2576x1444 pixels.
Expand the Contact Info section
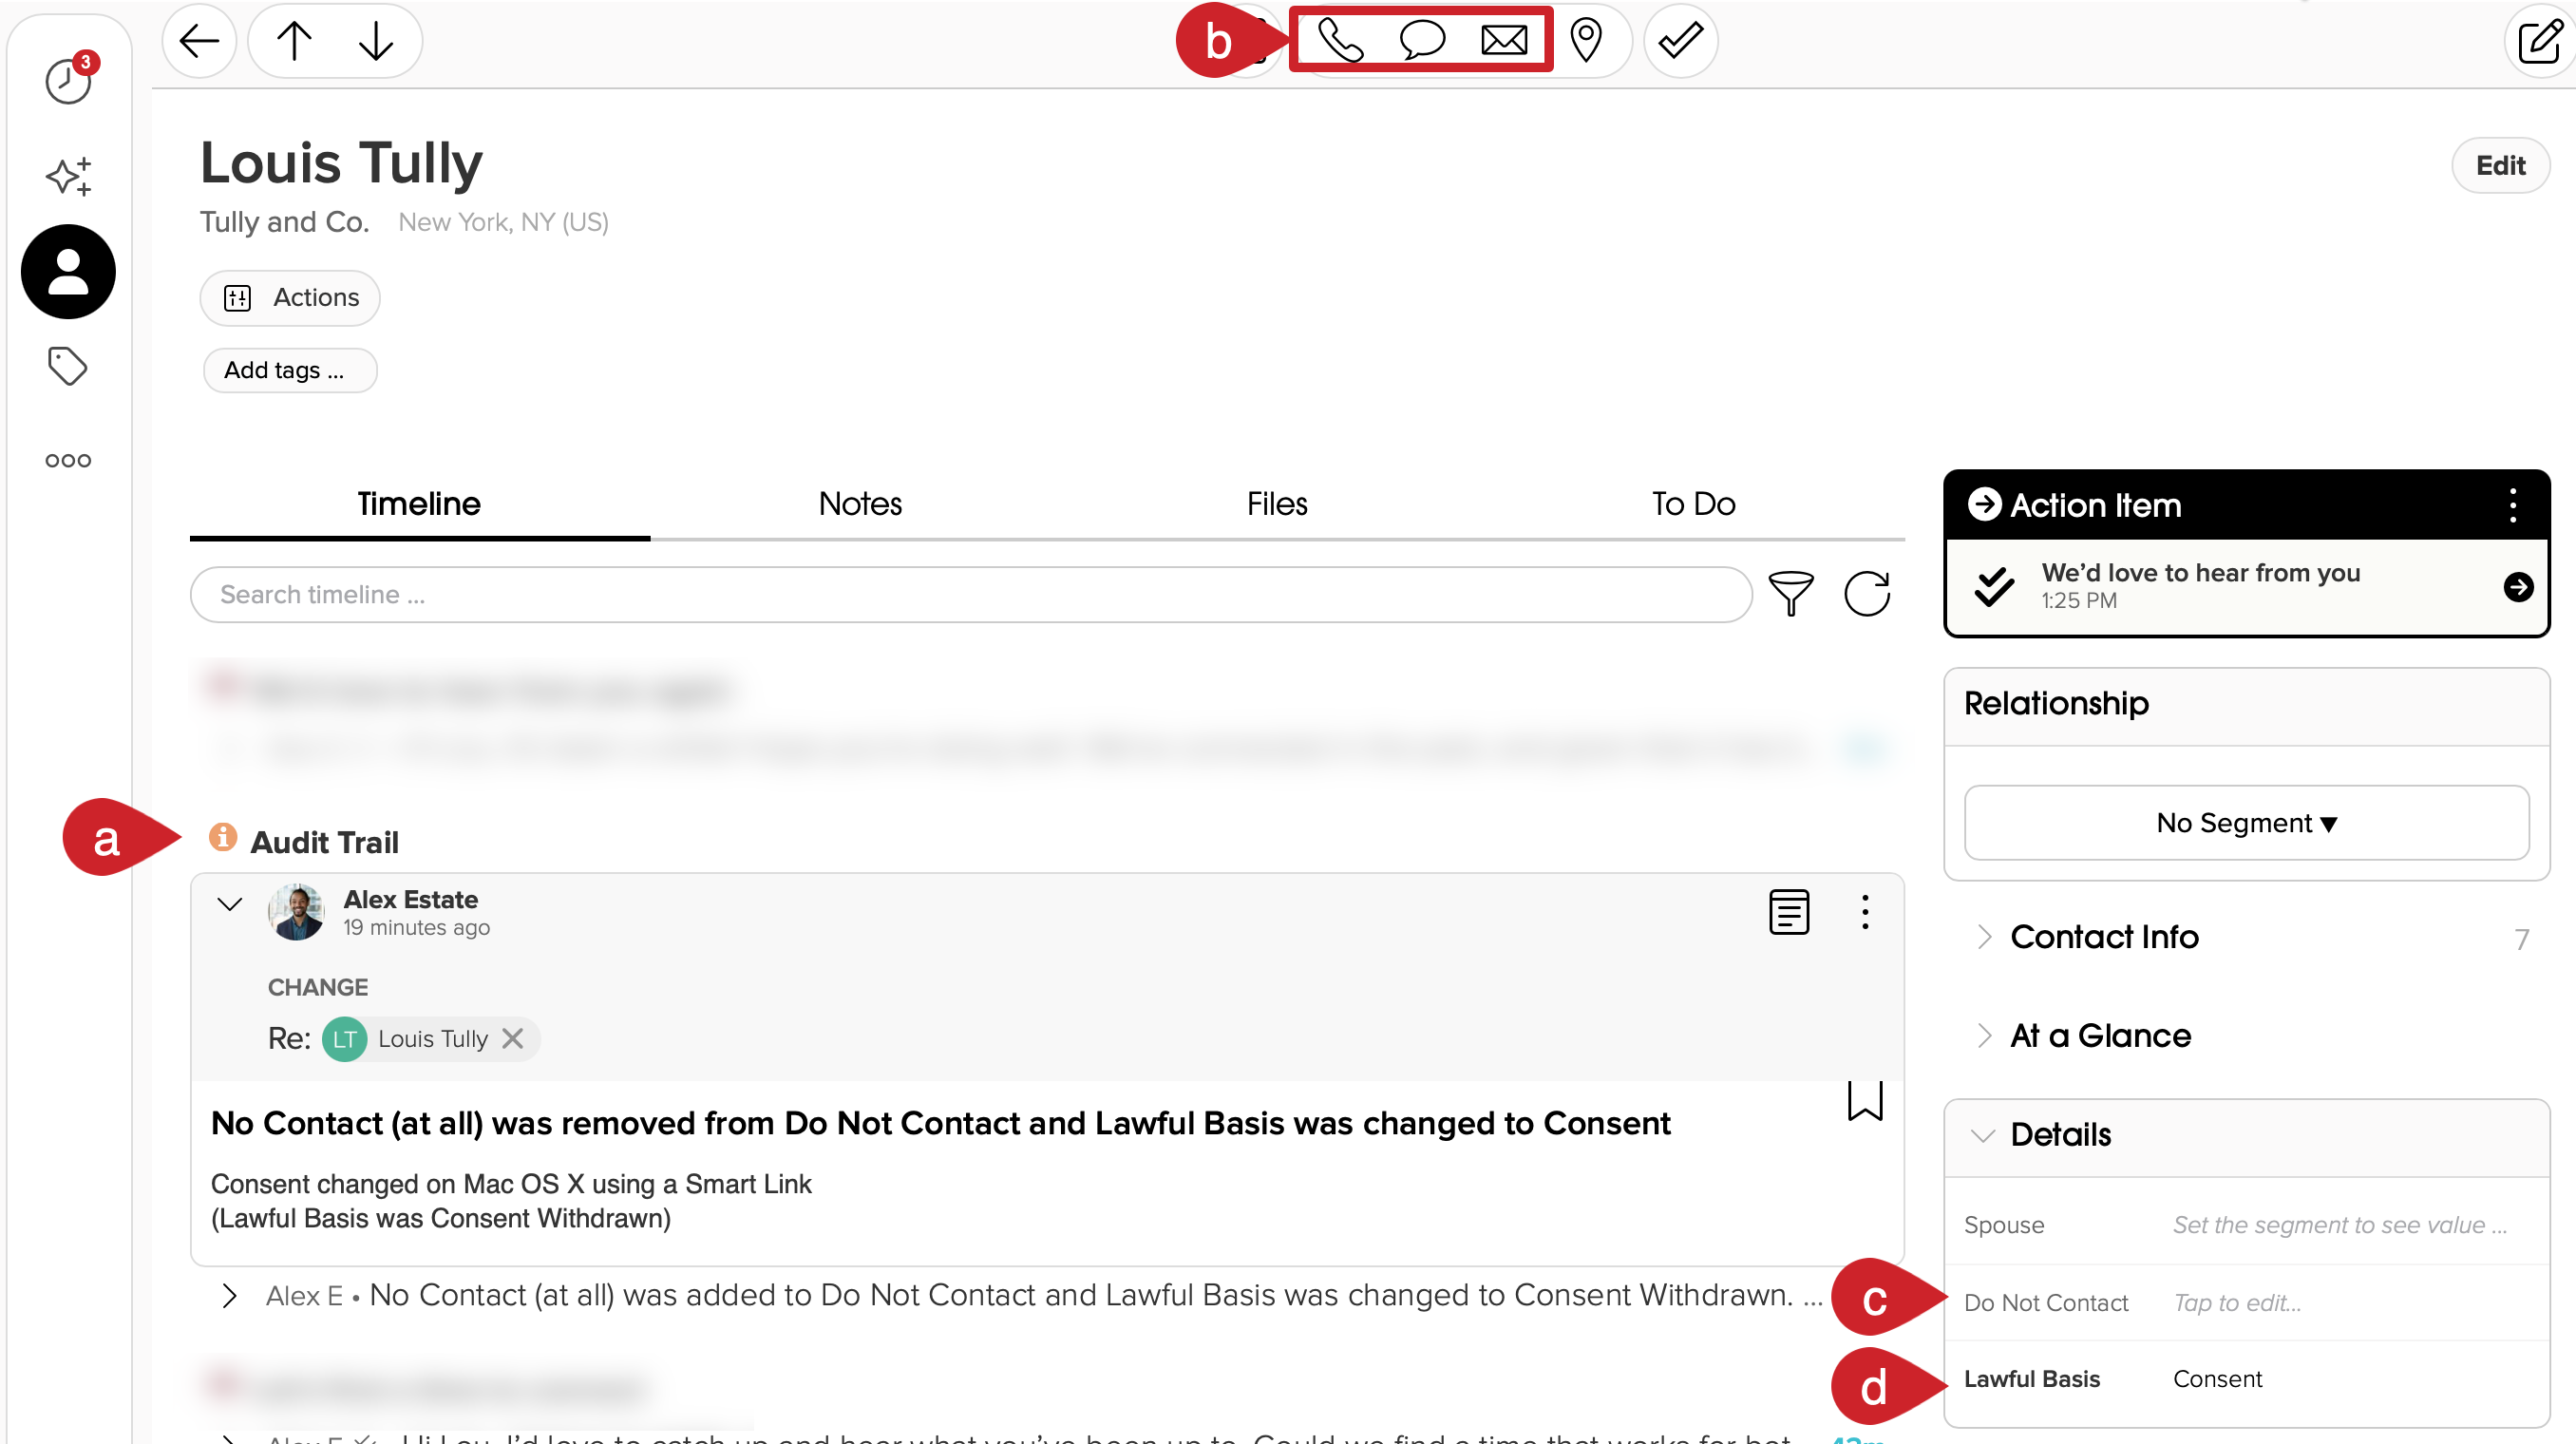click(2104, 937)
